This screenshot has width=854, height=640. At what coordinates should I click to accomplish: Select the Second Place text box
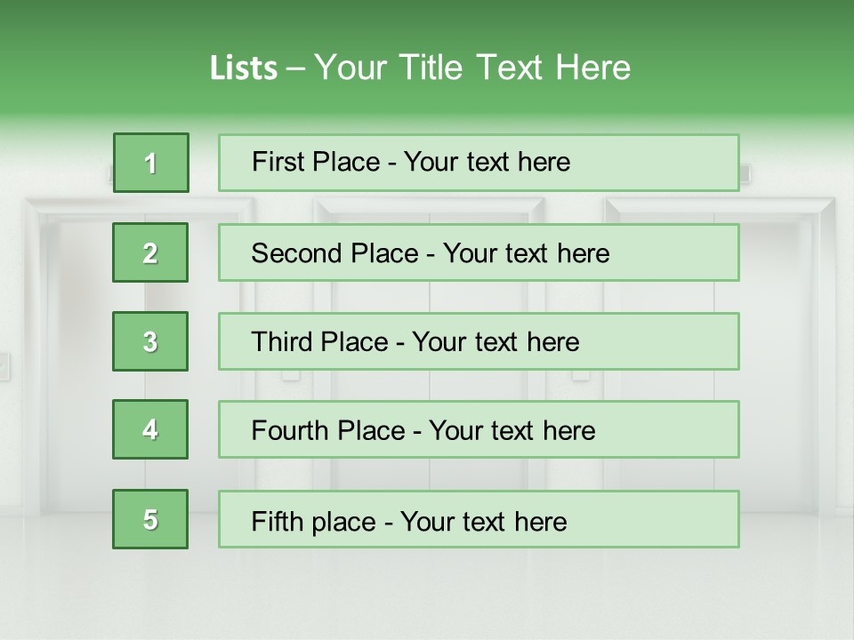click(479, 252)
